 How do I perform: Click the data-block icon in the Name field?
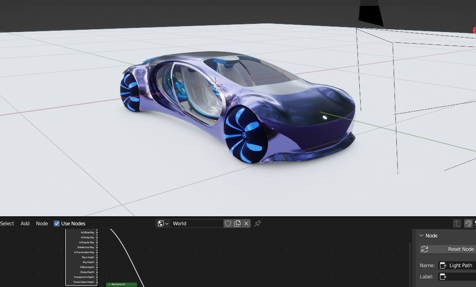(442, 265)
